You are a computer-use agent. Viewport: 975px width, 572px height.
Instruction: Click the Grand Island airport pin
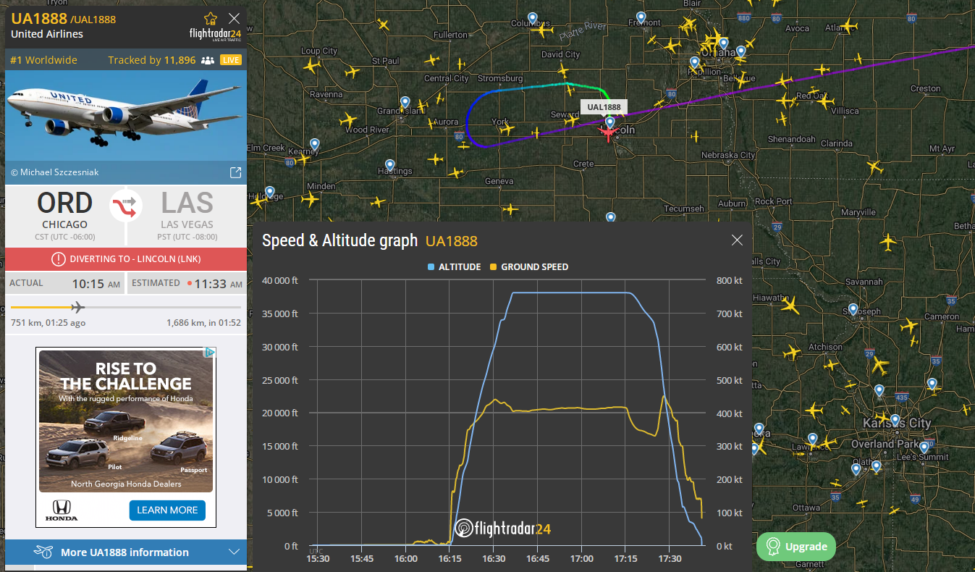click(405, 103)
